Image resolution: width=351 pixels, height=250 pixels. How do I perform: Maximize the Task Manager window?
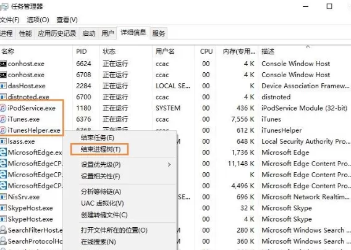(x=329, y=6)
